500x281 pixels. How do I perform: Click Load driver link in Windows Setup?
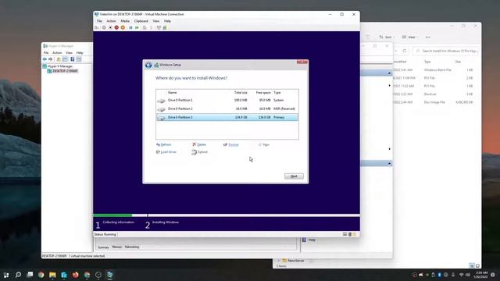[x=166, y=152]
